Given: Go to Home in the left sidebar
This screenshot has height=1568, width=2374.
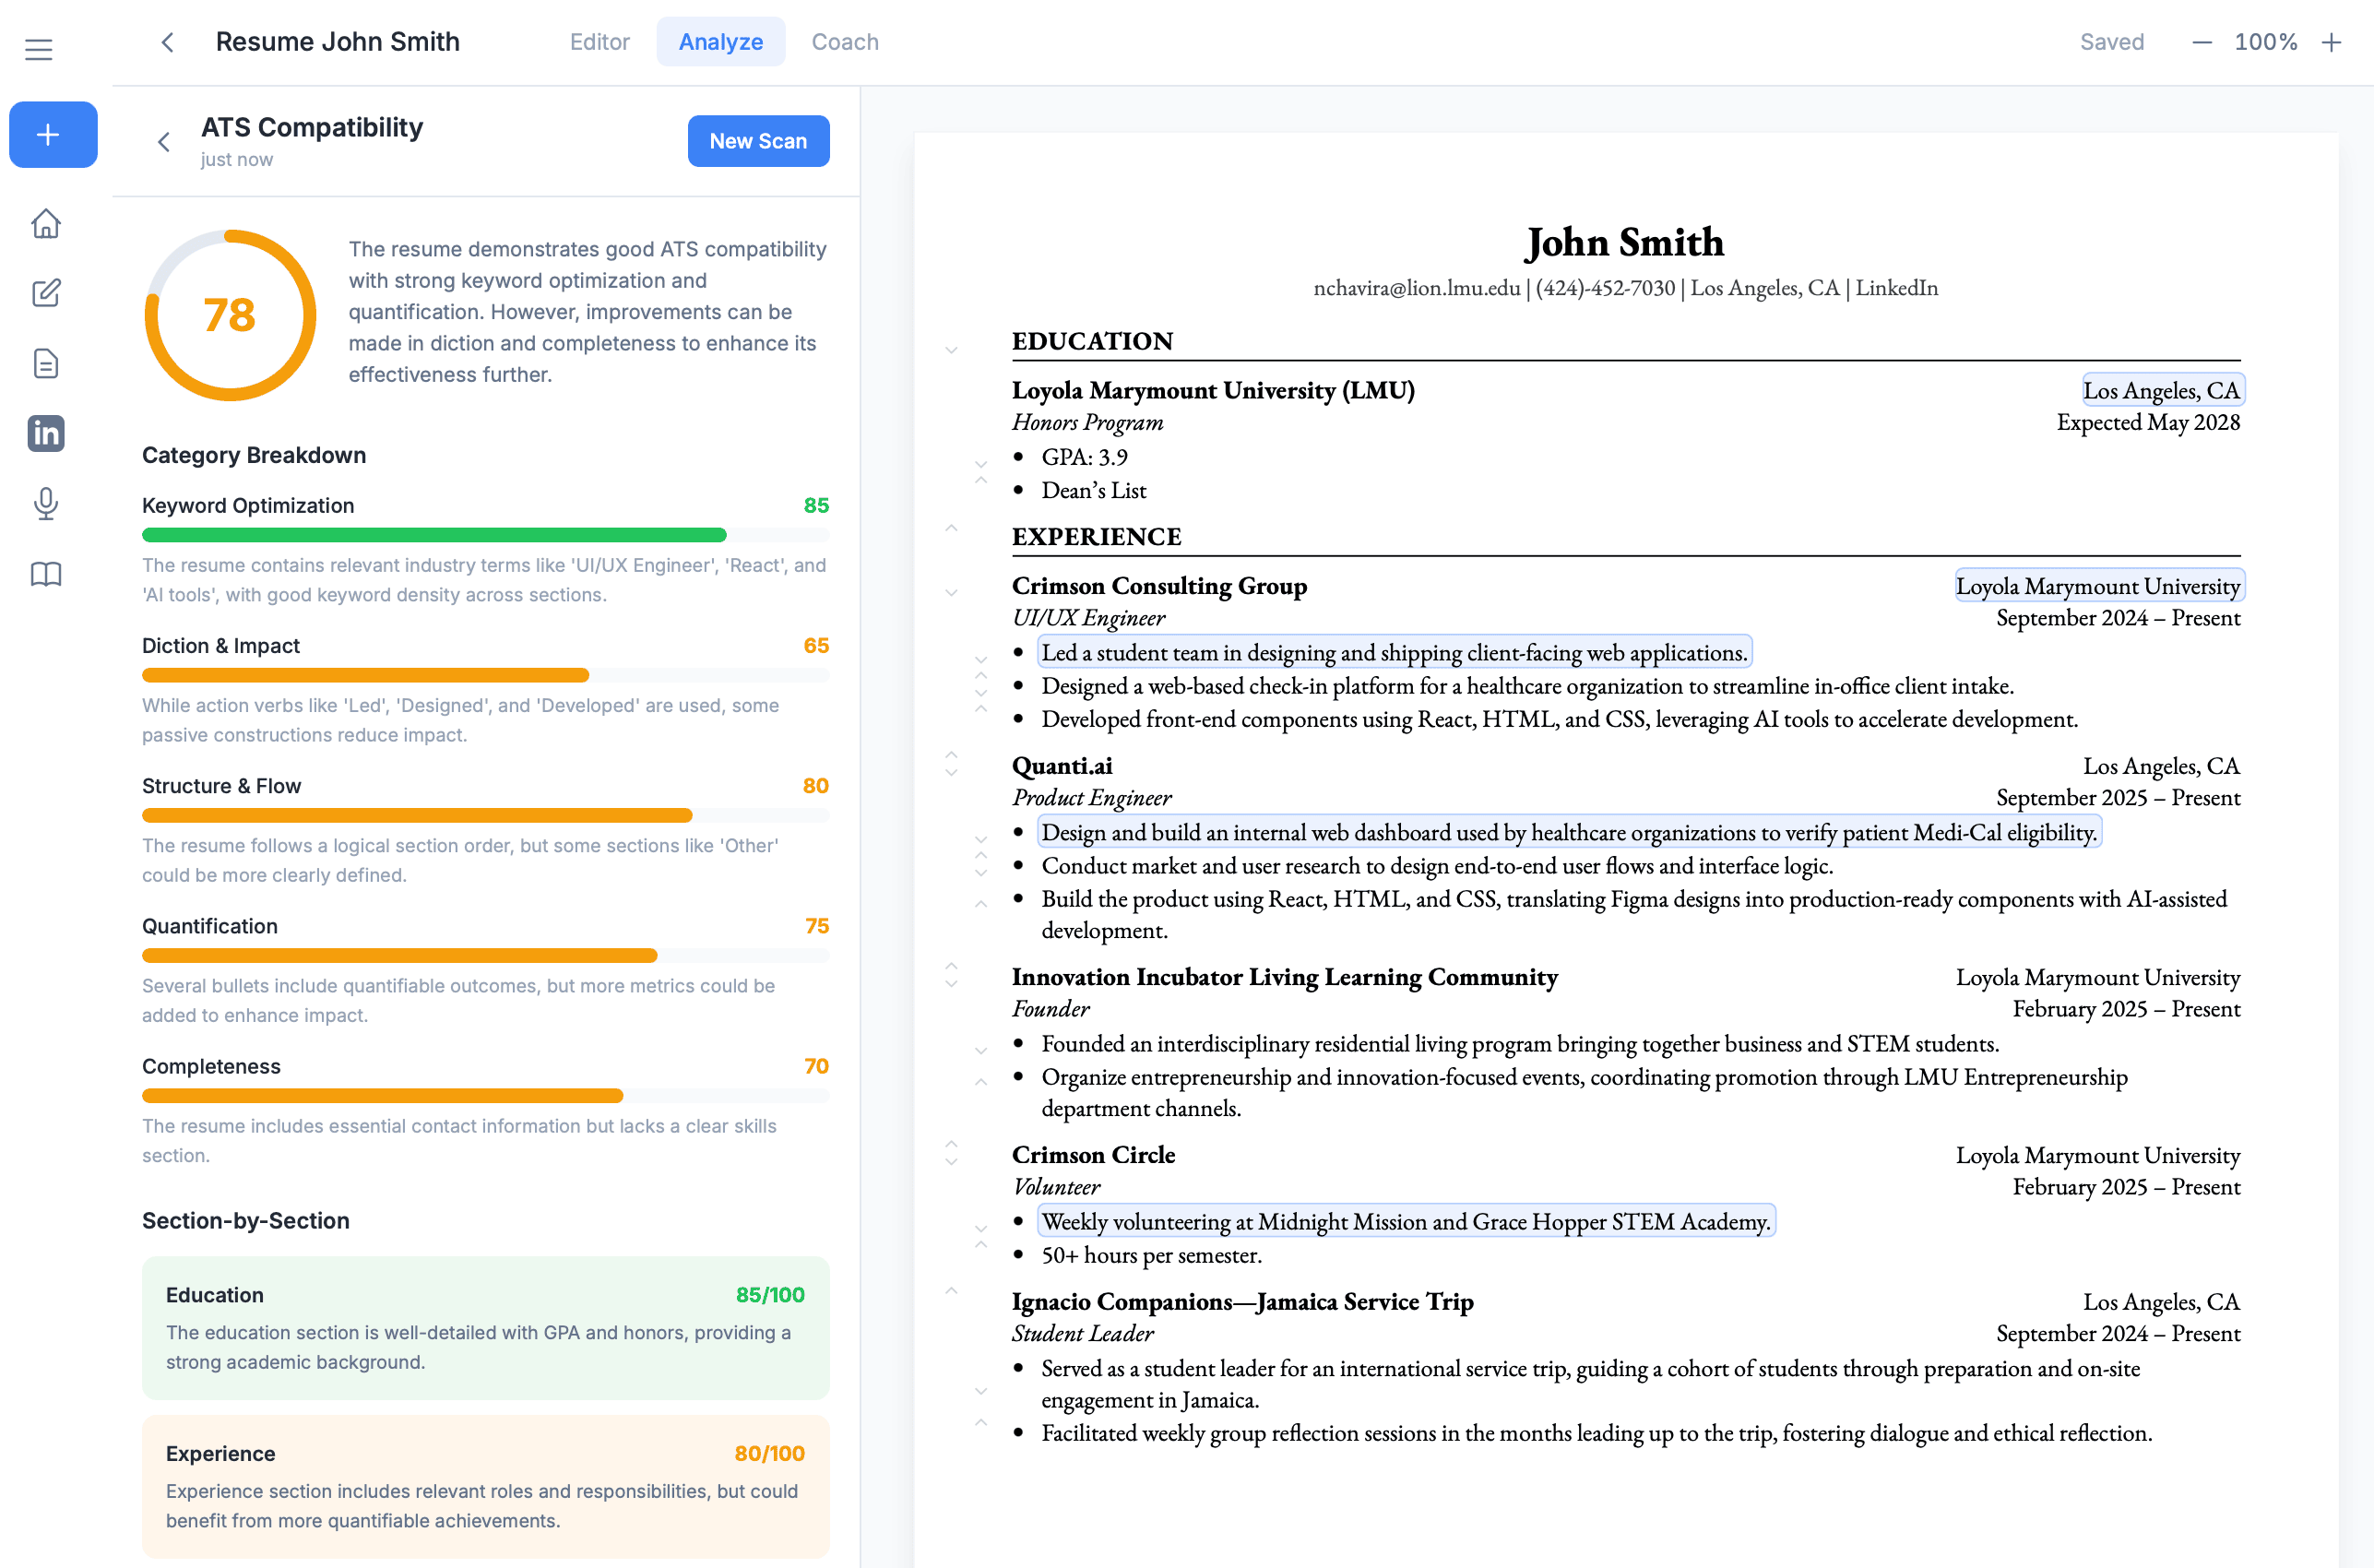Looking at the screenshot, I should pyautogui.click(x=45, y=224).
